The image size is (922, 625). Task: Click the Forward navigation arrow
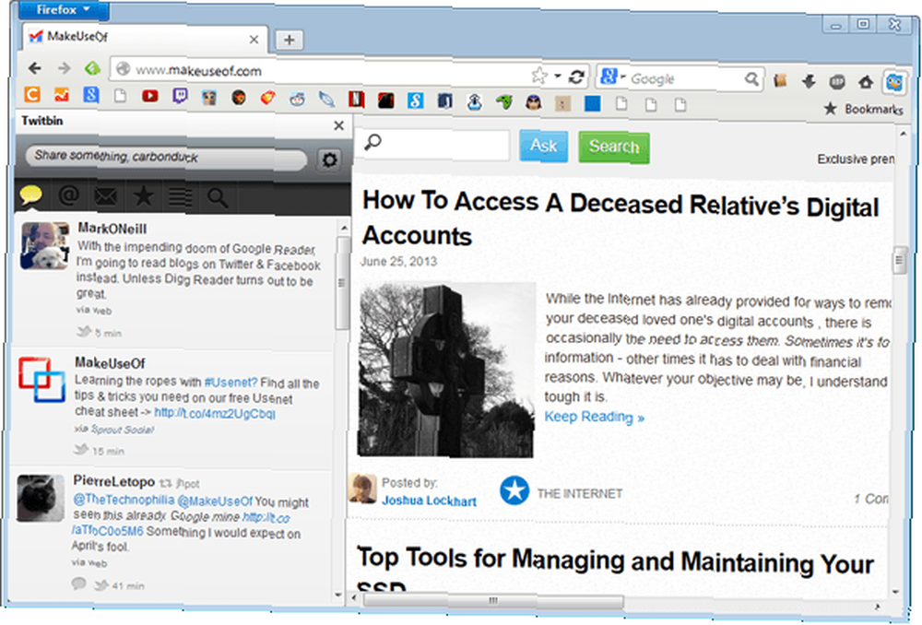(65, 68)
